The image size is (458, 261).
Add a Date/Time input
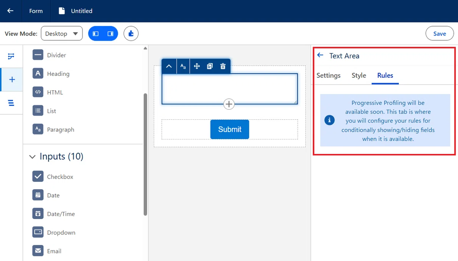54,214
